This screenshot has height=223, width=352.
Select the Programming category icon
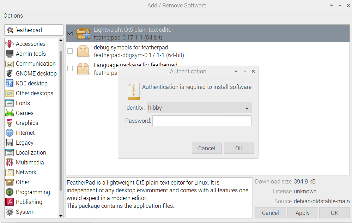point(10,192)
